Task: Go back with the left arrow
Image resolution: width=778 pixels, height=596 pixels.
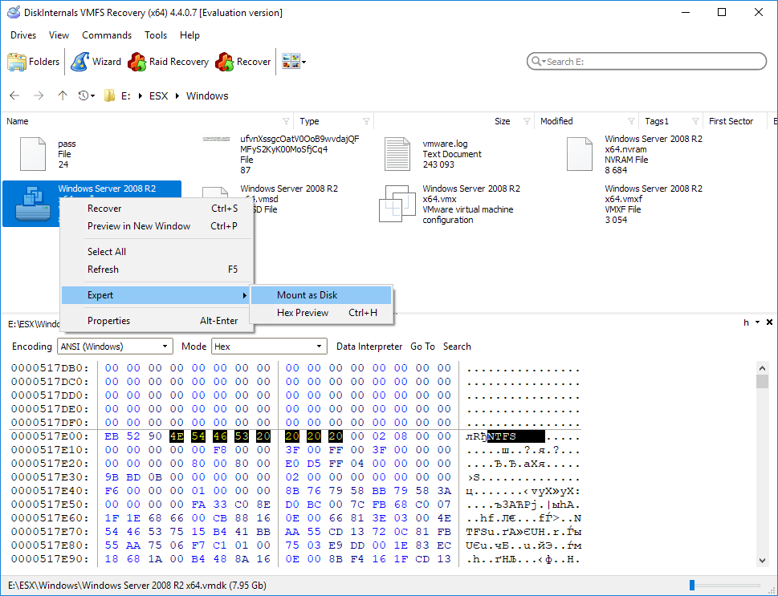Action: click(x=14, y=95)
